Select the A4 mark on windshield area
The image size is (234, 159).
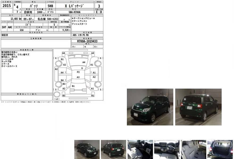84,62
